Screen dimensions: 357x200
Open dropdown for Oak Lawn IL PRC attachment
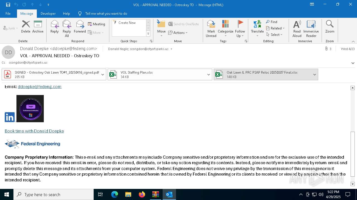coord(315,74)
